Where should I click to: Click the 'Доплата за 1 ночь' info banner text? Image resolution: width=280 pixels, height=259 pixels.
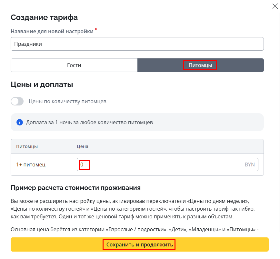[x=89, y=122]
